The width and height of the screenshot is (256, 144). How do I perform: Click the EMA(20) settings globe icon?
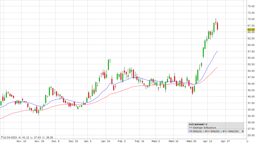[x=205, y=131]
